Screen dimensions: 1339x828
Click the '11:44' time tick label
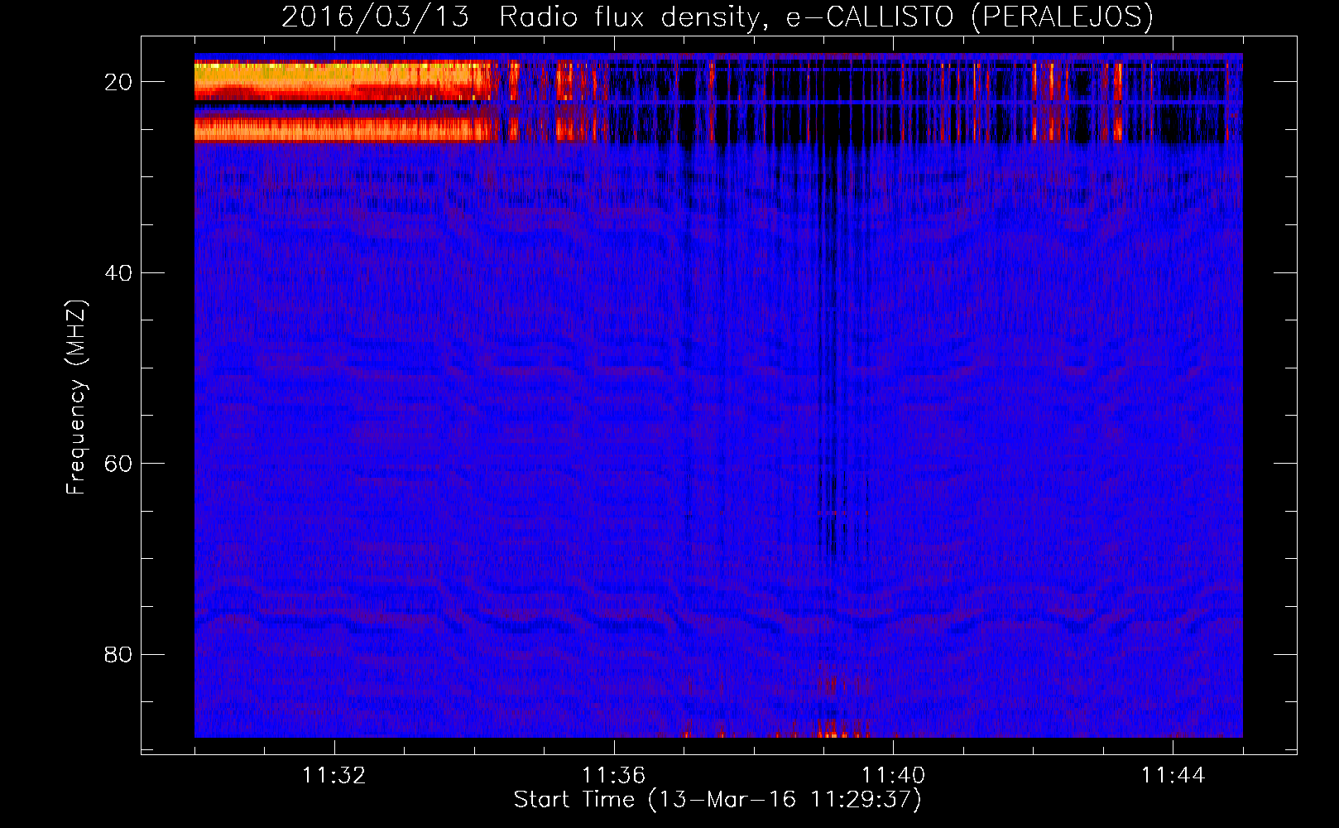click(1173, 776)
